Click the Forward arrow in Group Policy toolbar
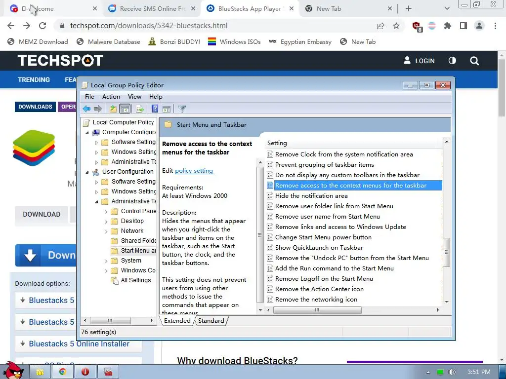 (97, 109)
